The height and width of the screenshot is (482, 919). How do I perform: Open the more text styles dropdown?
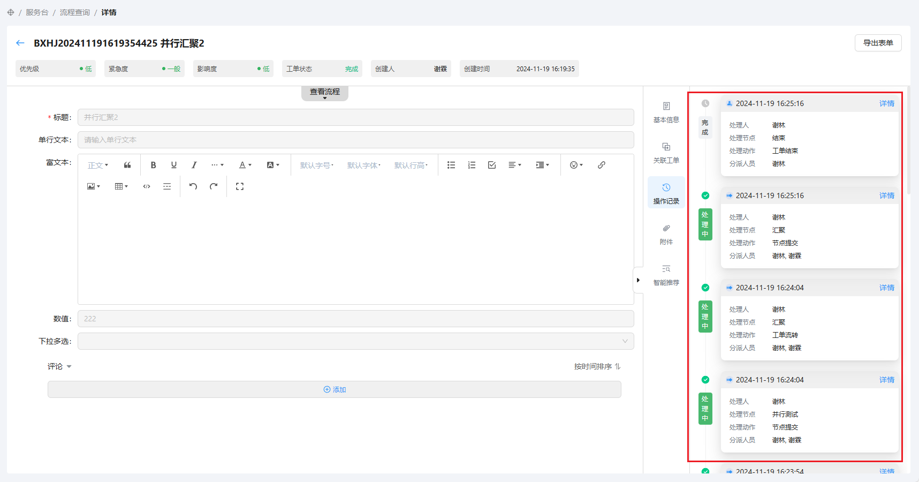point(217,165)
